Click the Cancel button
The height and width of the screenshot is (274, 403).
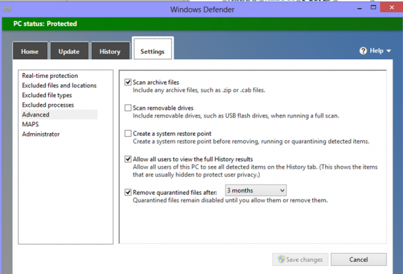tap(359, 259)
